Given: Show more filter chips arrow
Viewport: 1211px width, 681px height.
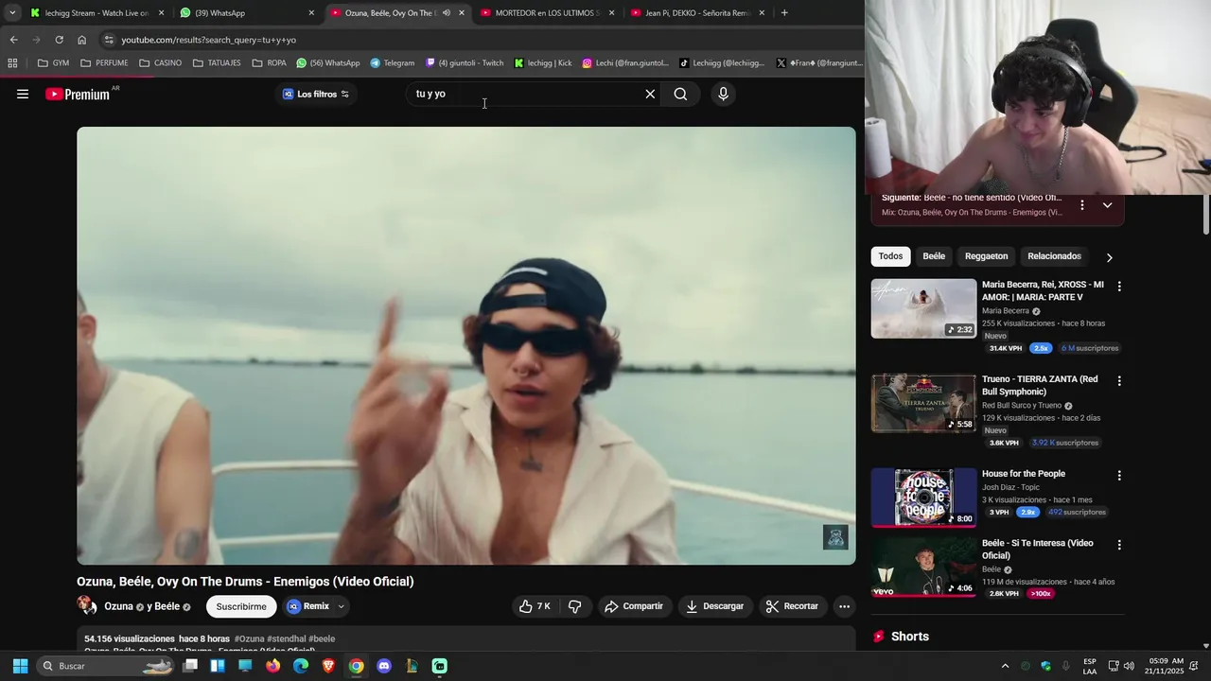Looking at the screenshot, I should pyautogui.click(x=1110, y=257).
